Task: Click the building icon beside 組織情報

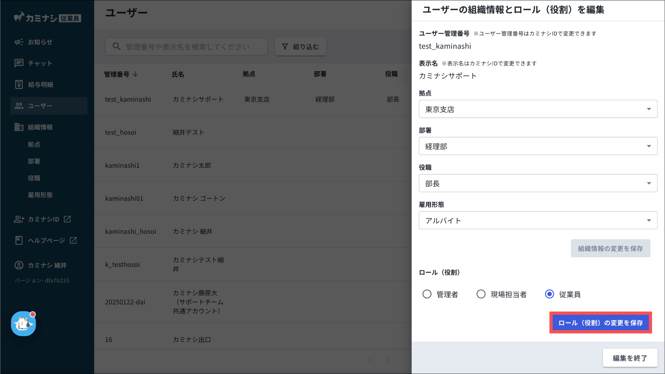Action: pos(19,127)
